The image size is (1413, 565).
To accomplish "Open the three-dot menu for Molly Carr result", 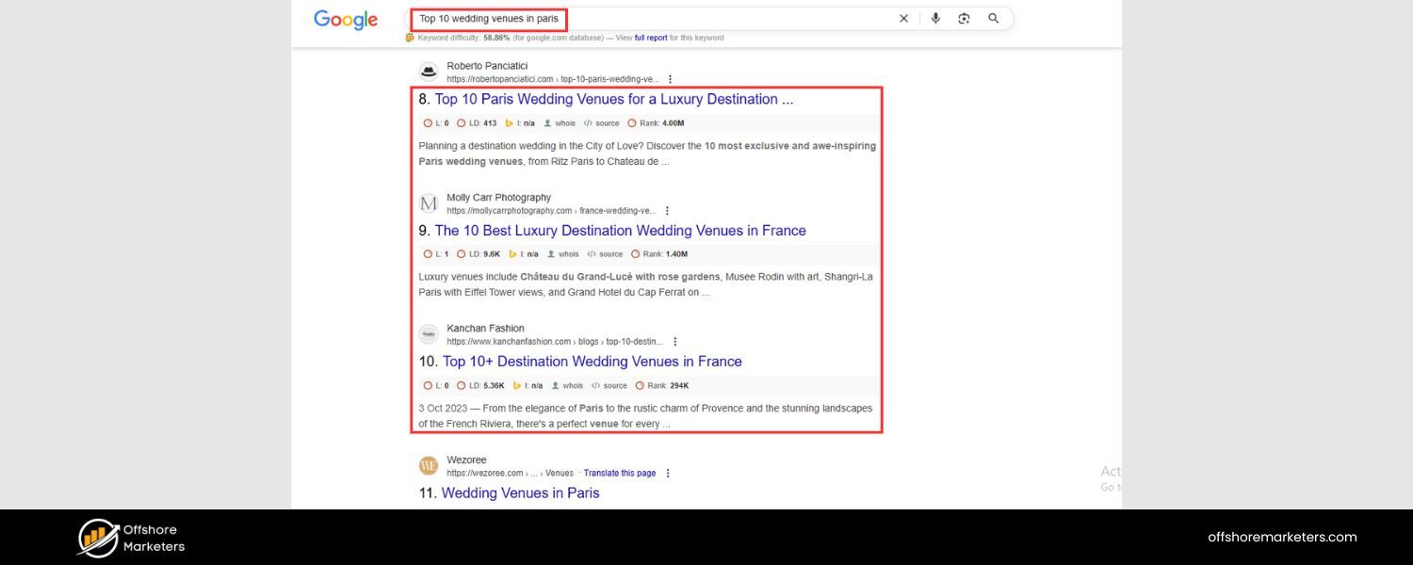I will pyautogui.click(x=667, y=211).
